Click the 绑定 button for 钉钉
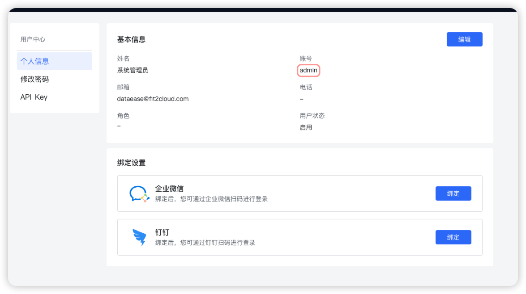526x294 pixels. tap(453, 237)
